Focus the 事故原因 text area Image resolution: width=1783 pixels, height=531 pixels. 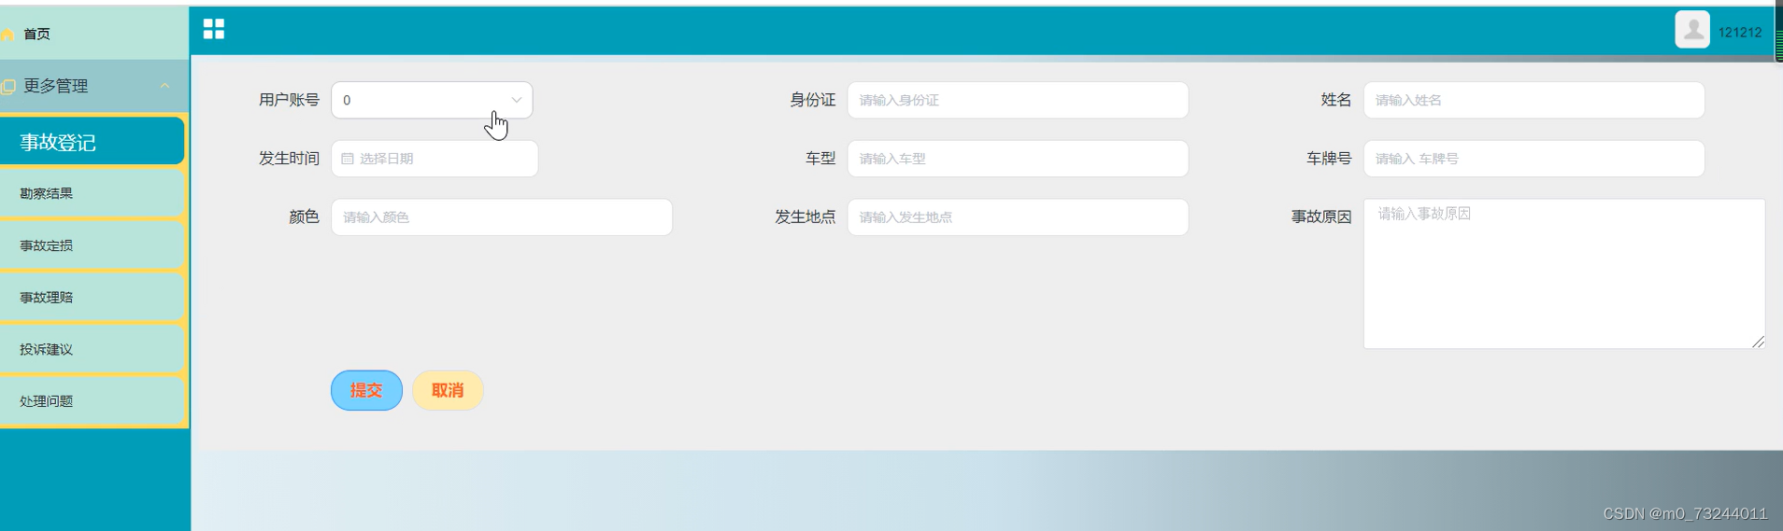1564,273
